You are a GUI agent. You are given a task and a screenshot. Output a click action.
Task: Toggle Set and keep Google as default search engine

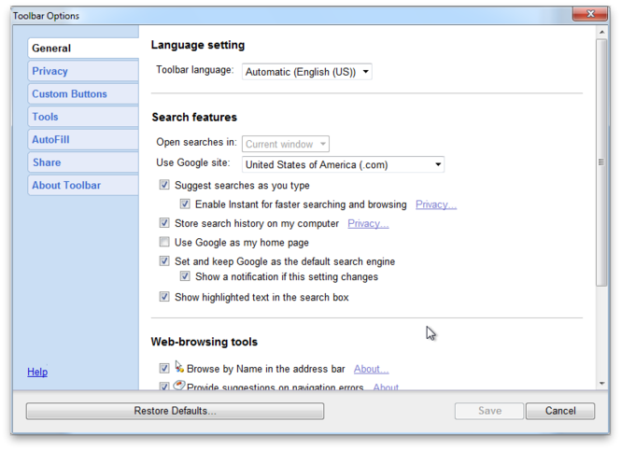click(x=164, y=260)
